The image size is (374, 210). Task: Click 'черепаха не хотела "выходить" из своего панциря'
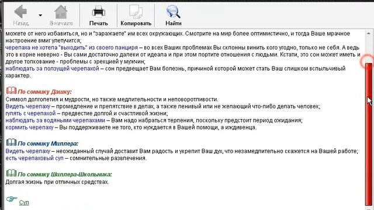point(71,48)
